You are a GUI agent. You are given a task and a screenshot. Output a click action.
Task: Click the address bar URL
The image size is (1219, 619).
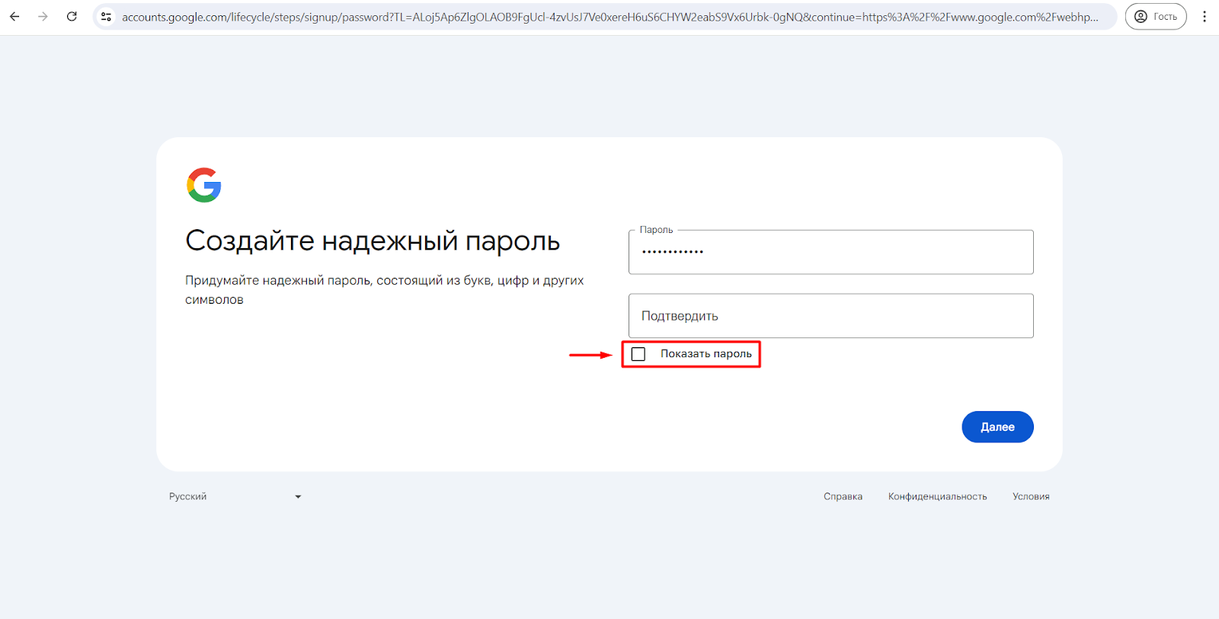[x=609, y=17]
